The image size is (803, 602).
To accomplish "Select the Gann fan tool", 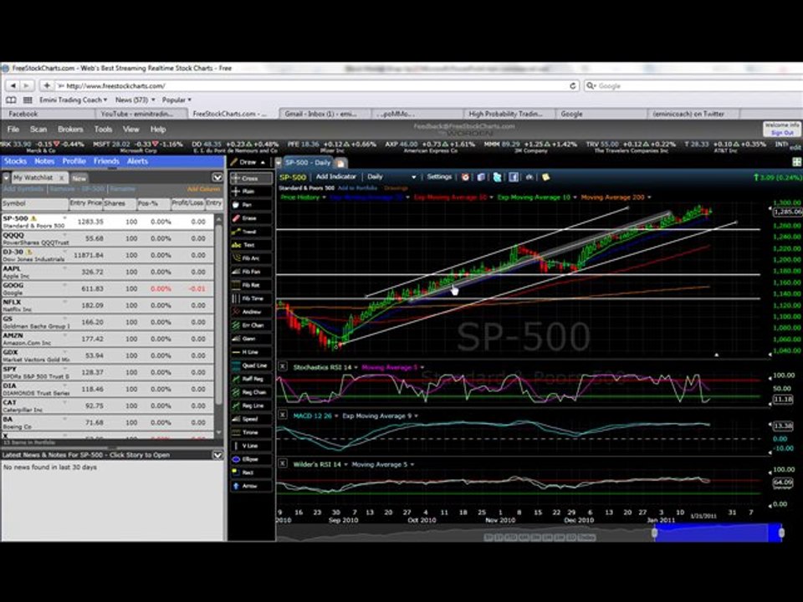I will (251, 339).
